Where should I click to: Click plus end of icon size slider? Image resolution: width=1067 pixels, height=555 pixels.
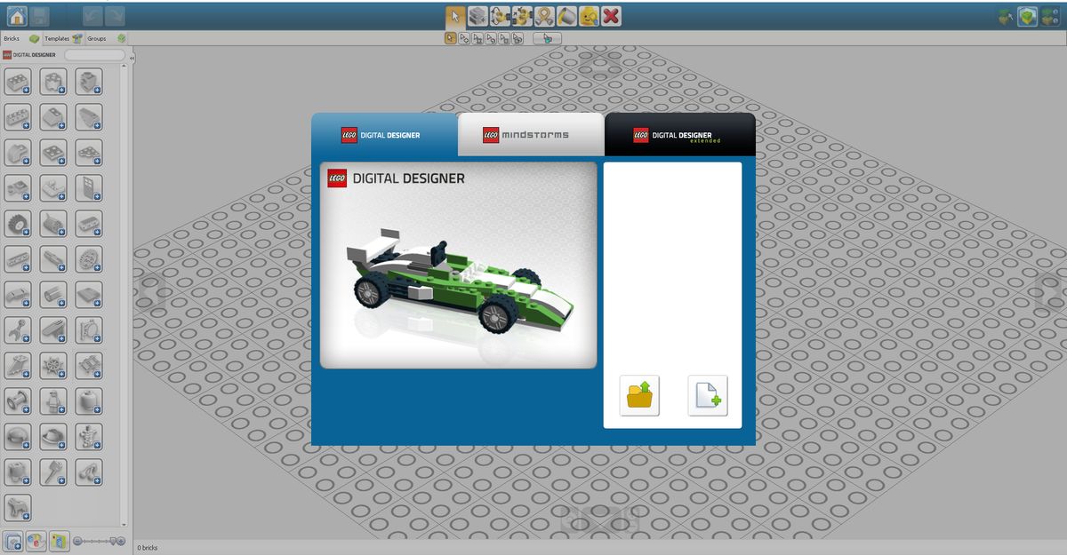(121, 541)
